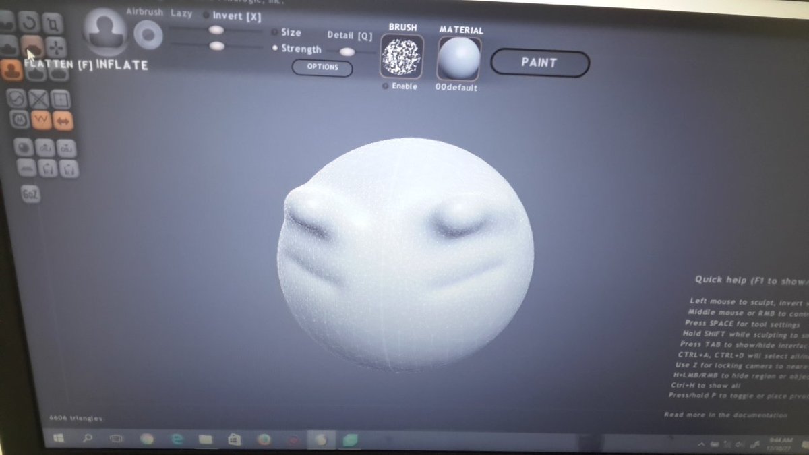The width and height of the screenshot is (809, 455).
Task: Enable the brush texture checkbox
Action: tap(385, 86)
